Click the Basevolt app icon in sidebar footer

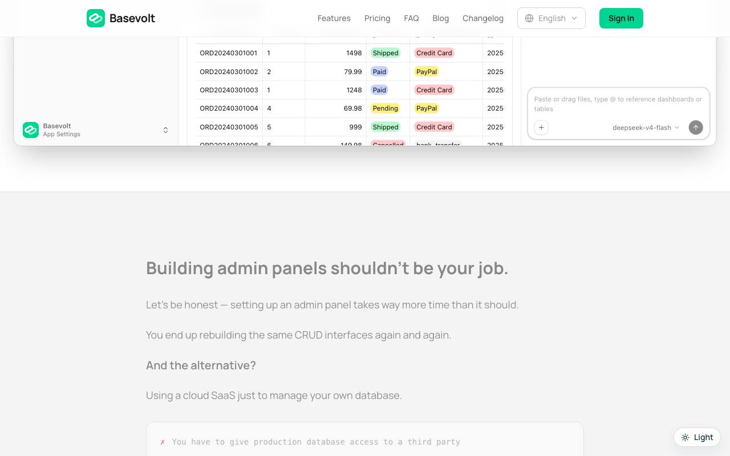click(x=31, y=130)
